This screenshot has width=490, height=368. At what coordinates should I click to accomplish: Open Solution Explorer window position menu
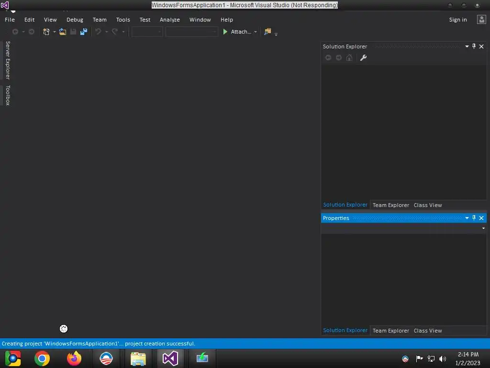[467, 46]
